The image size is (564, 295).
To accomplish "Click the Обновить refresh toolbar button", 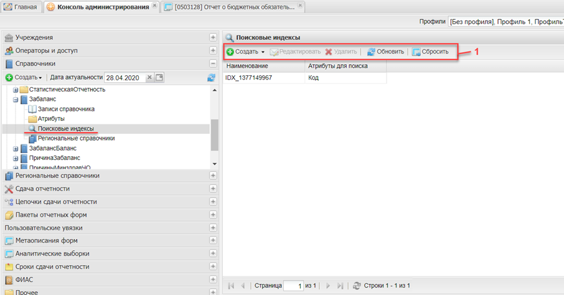I will (x=385, y=52).
